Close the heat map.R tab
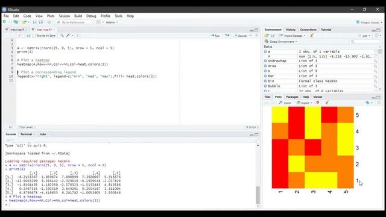Viewport: 386px width, 217px height. click(54, 30)
